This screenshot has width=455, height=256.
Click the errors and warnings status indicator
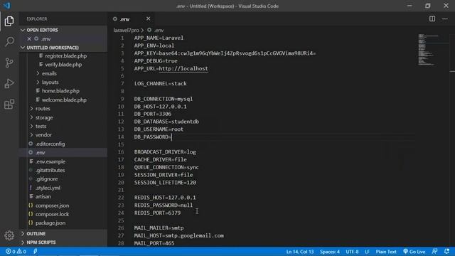pyautogui.click(x=16, y=252)
